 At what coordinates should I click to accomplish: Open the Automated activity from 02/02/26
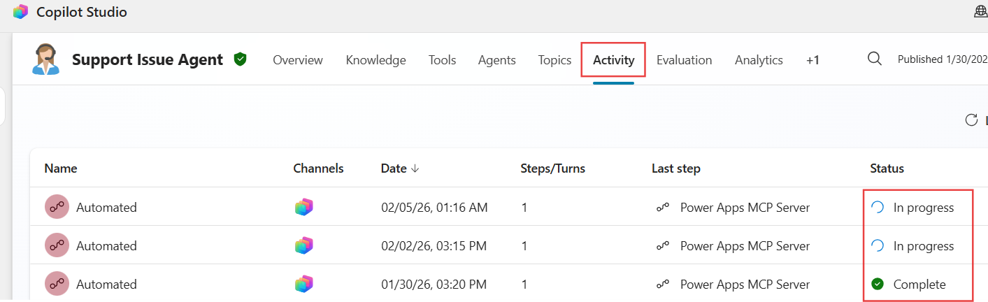[x=106, y=245]
